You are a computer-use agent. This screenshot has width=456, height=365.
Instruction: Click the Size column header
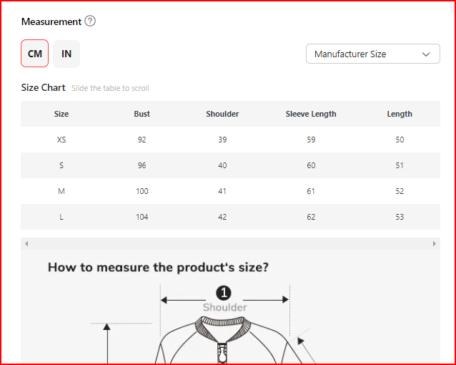[x=61, y=114]
